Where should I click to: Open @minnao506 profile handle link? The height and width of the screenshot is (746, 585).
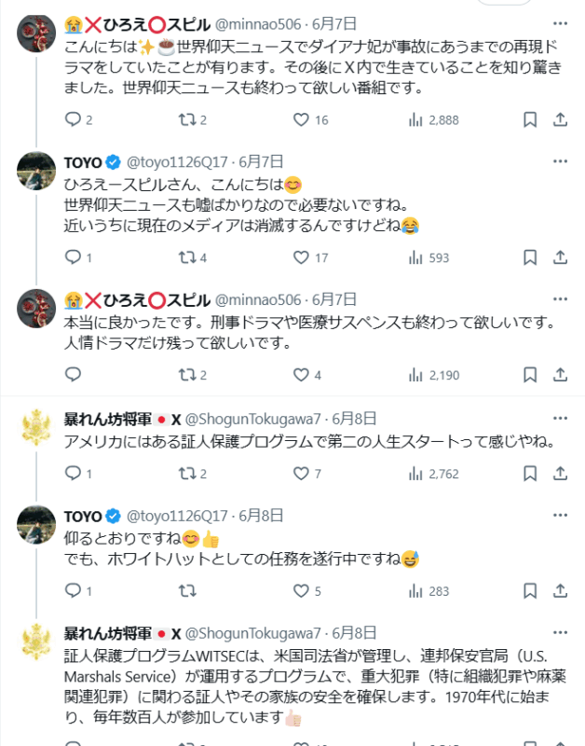tap(258, 21)
